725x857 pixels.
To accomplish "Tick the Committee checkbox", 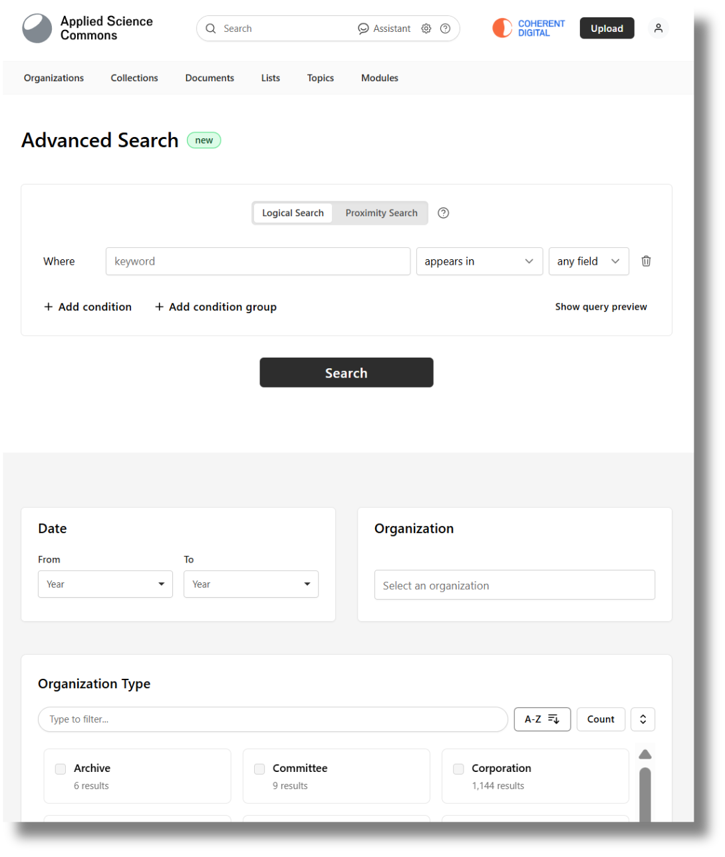I will [x=259, y=769].
